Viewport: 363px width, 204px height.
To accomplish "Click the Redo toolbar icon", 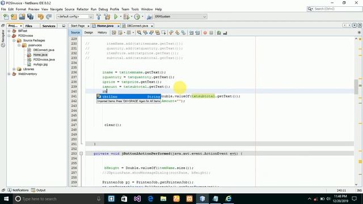I will pos(49,16).
